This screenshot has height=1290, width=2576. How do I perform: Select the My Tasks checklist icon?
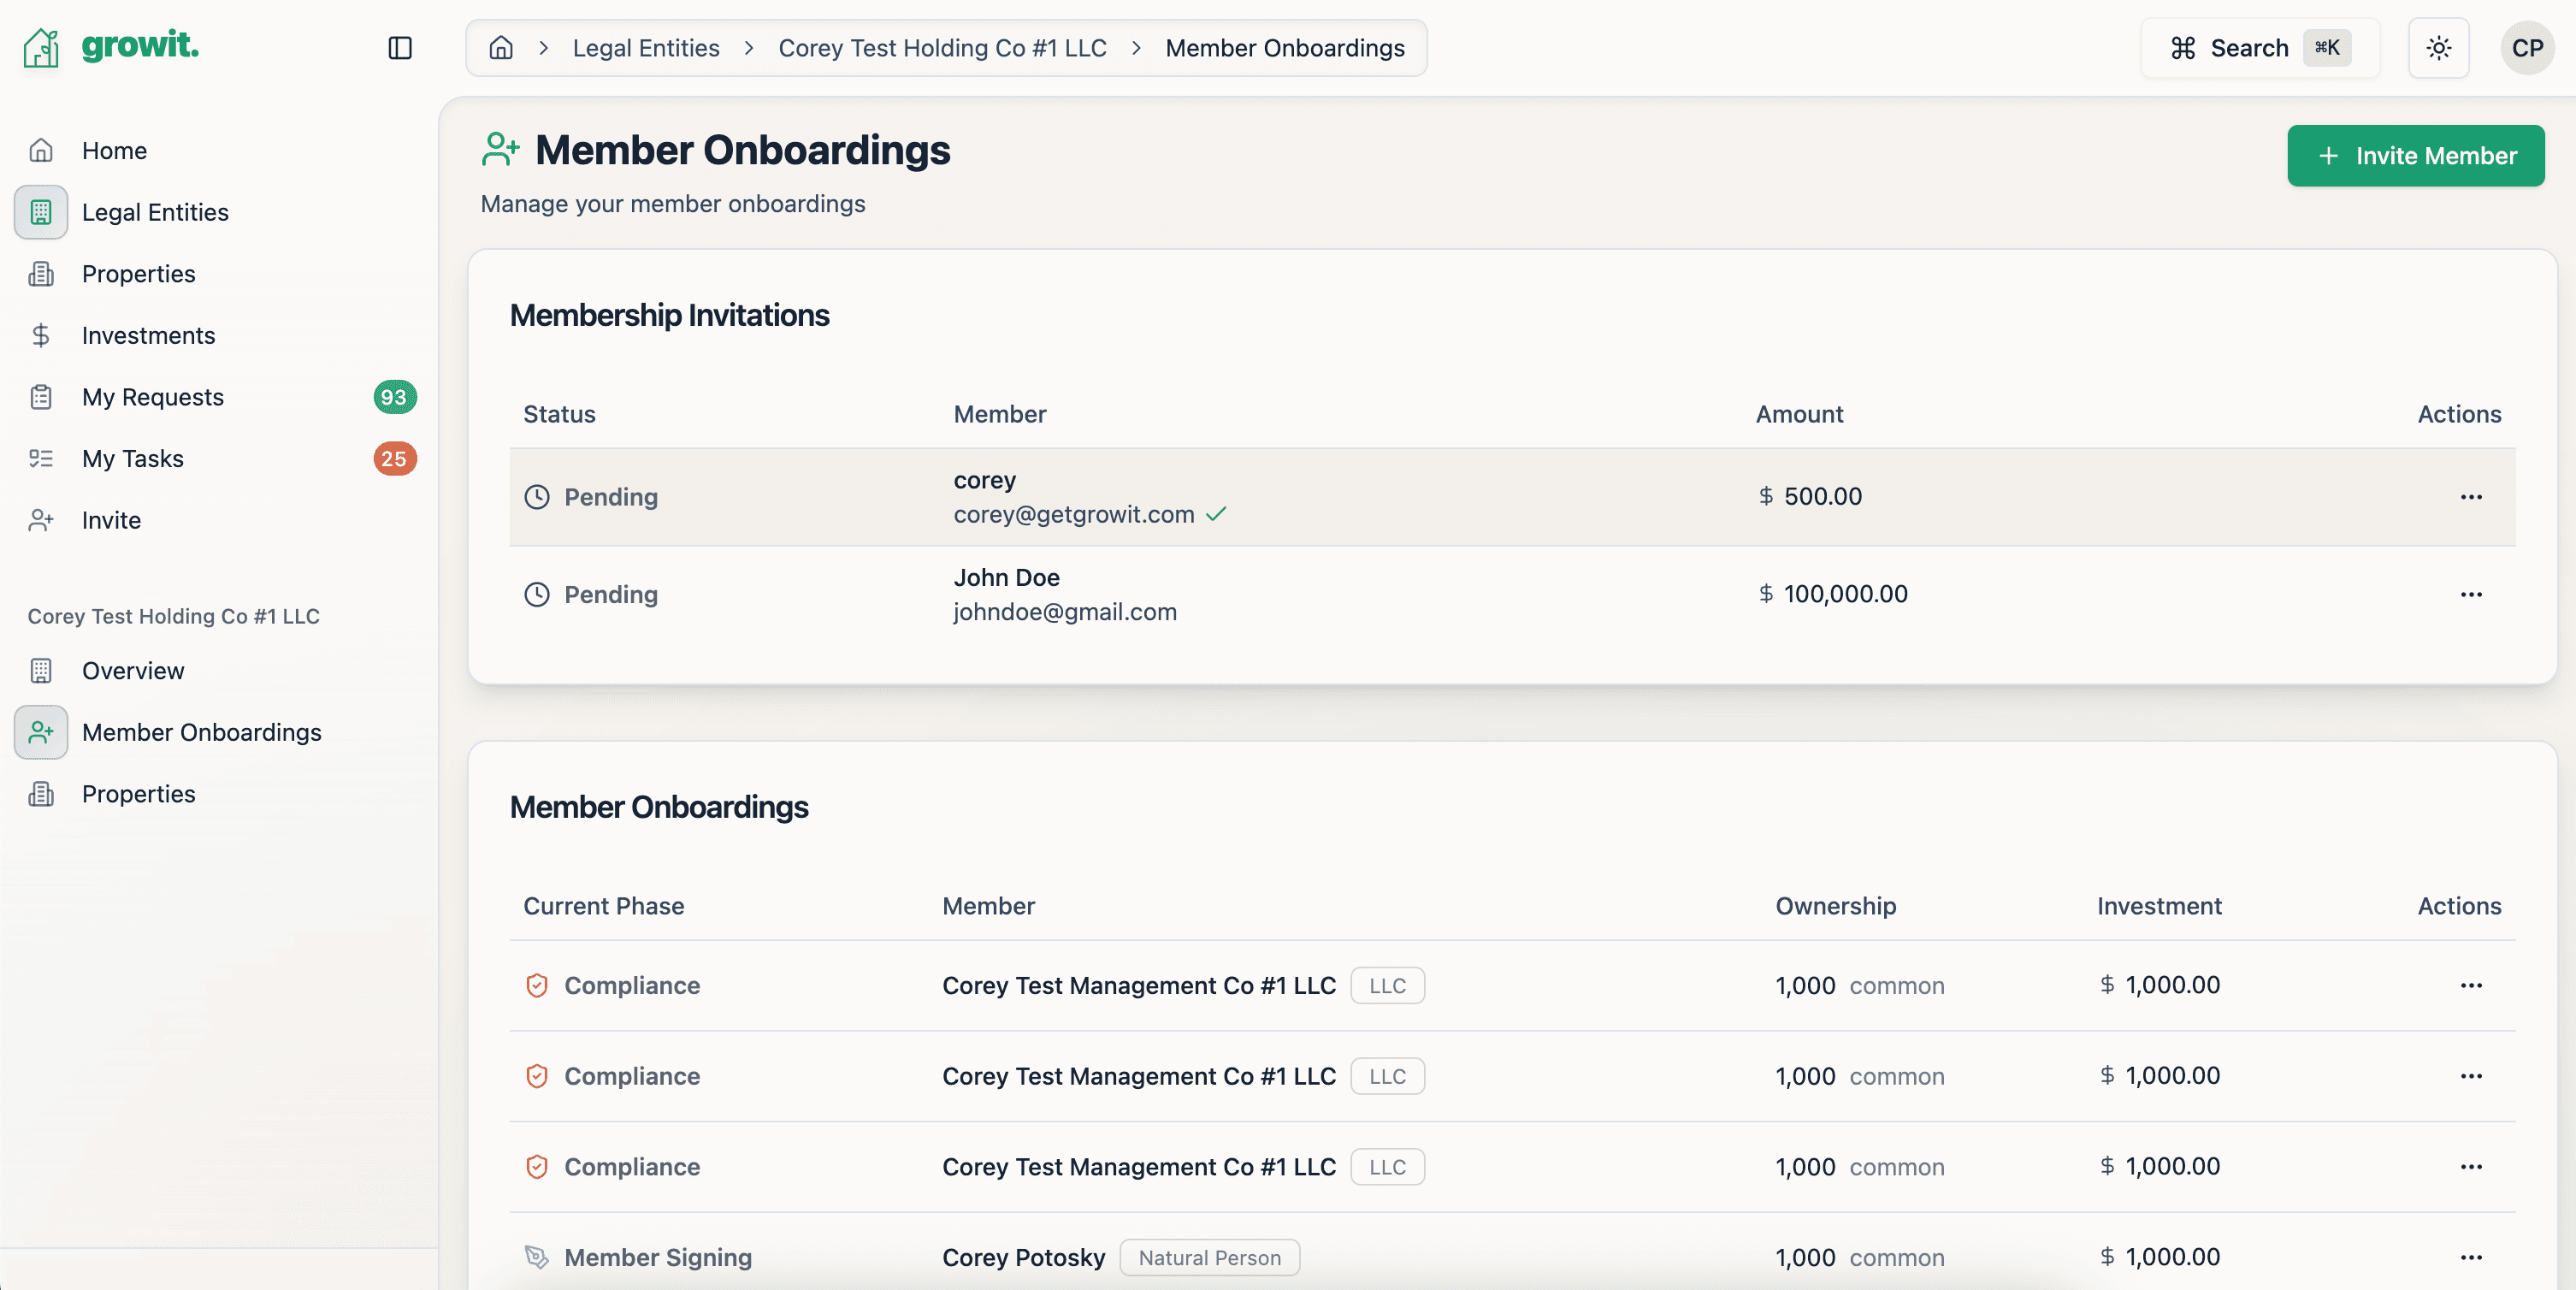(x=41, y=458)
